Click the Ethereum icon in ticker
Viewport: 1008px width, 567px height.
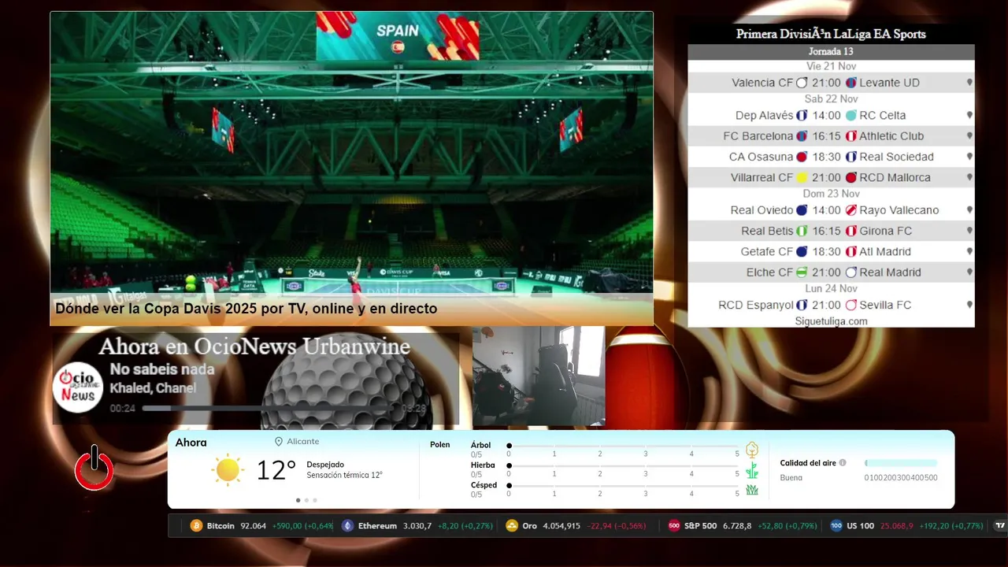pyautogui.click(x=347, y=525)
